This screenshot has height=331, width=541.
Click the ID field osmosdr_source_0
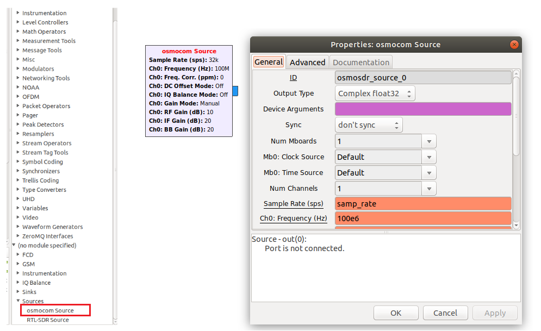(x=423, y=78)
